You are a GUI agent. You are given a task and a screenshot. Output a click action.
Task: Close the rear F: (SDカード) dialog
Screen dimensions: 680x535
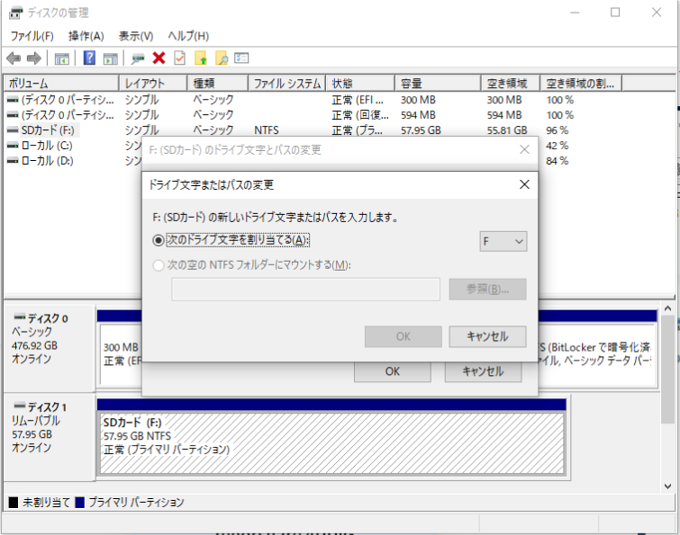(524, 150)
